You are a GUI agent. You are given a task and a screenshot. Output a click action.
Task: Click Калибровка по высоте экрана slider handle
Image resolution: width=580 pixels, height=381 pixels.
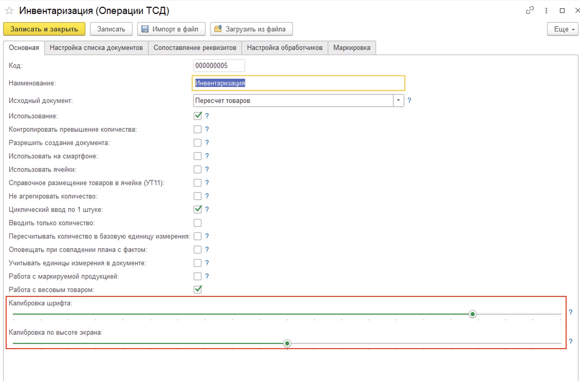point(287,343)
